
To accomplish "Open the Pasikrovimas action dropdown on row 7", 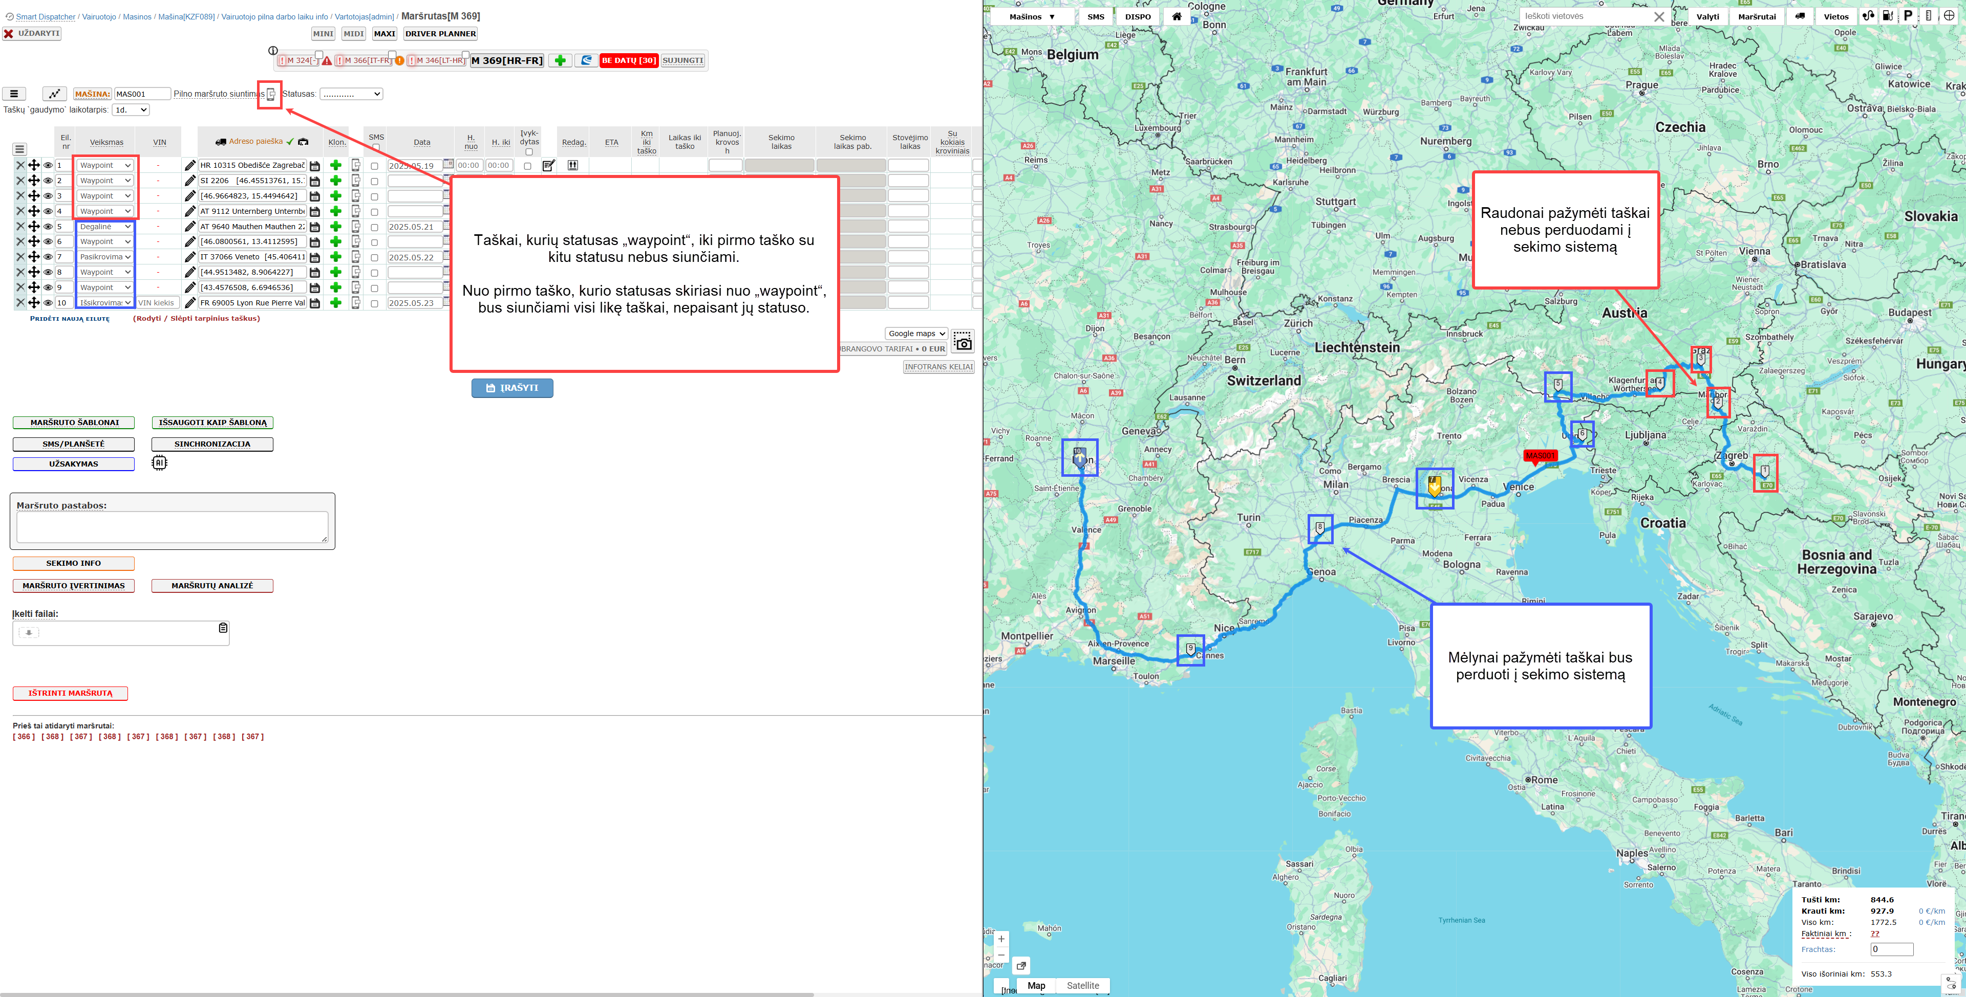I will [x=105, y=257].
